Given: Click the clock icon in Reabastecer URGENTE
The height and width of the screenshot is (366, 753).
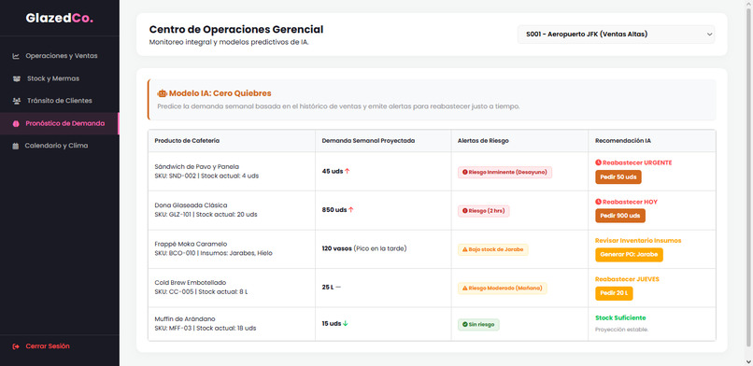Looking at the screenshot, I should [x=598, y=162].
